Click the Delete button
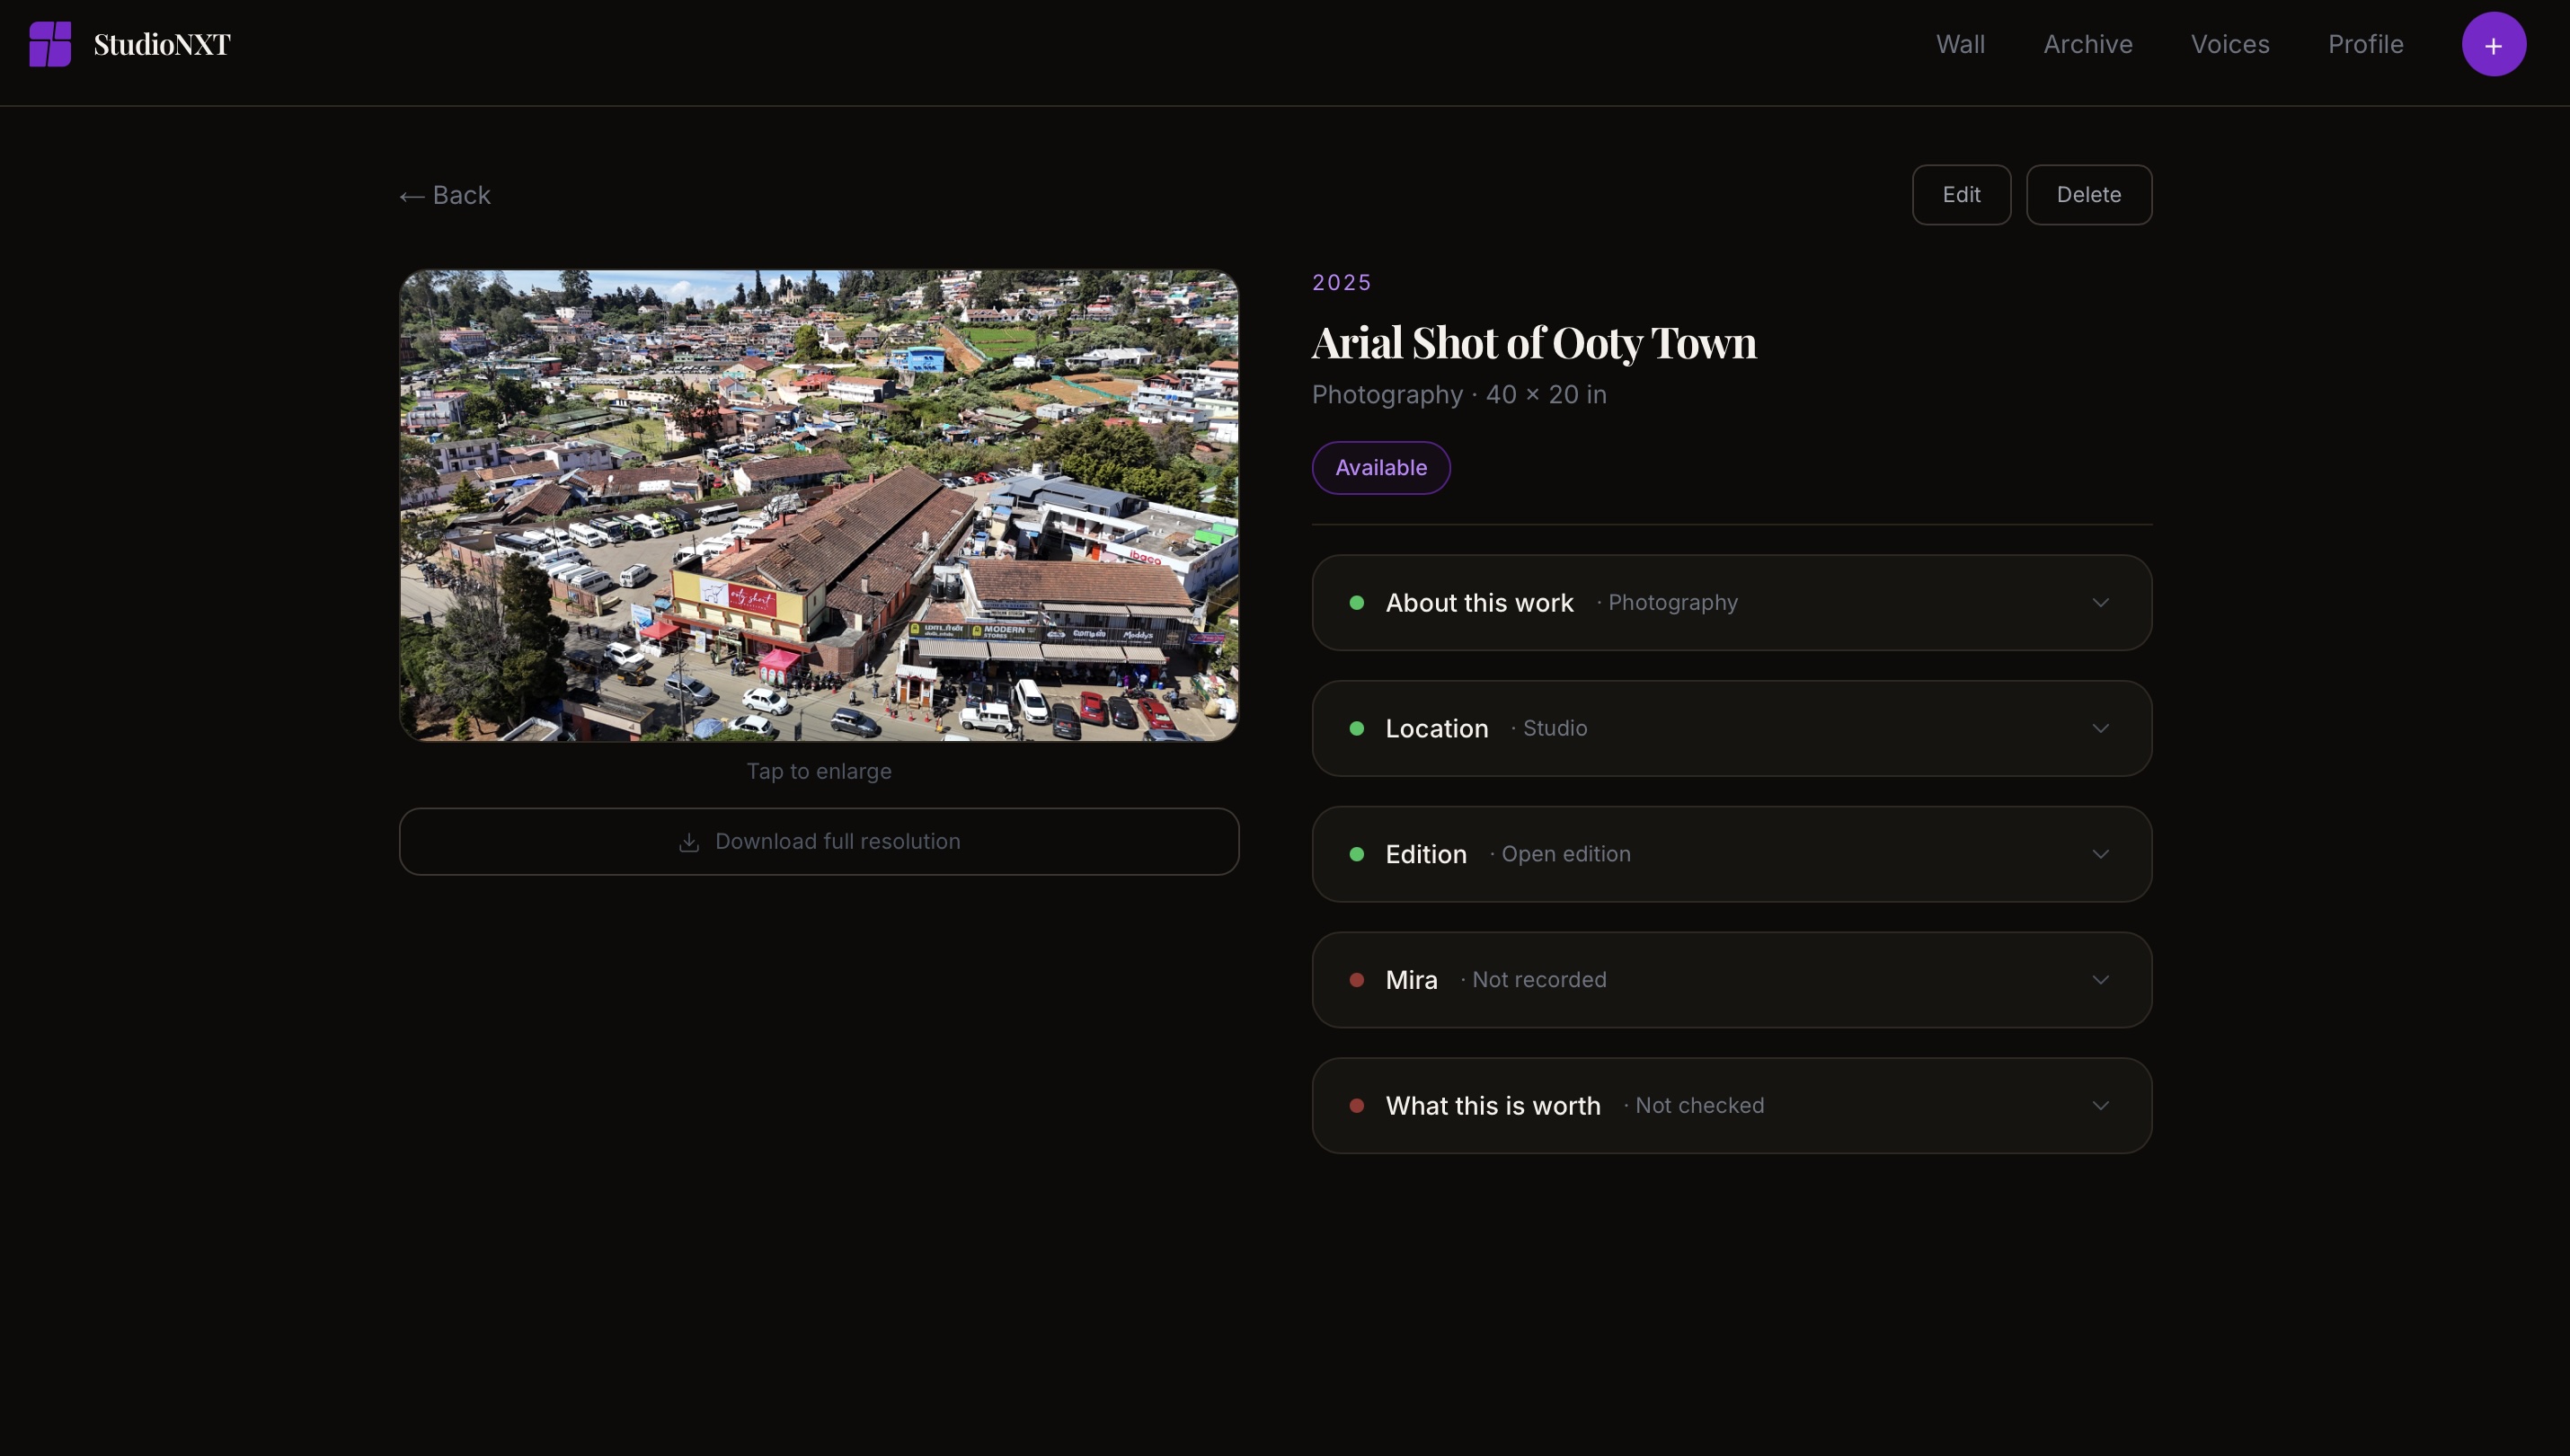 [2087, 195]
